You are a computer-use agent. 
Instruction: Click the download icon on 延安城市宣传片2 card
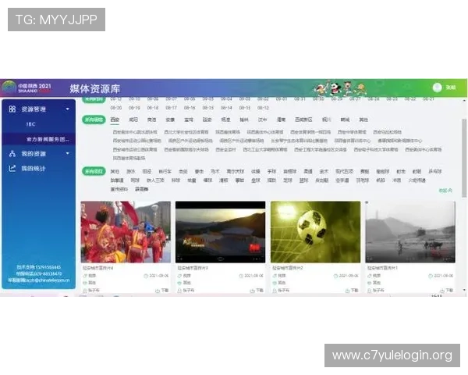pos(347,291)
